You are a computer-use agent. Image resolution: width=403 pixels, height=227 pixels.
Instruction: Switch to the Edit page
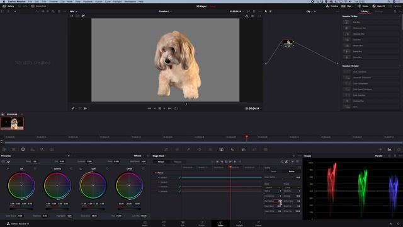click(183, 223)
